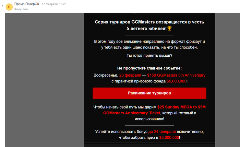Expand recipient details Кому: вам

(x=21, y=9)
